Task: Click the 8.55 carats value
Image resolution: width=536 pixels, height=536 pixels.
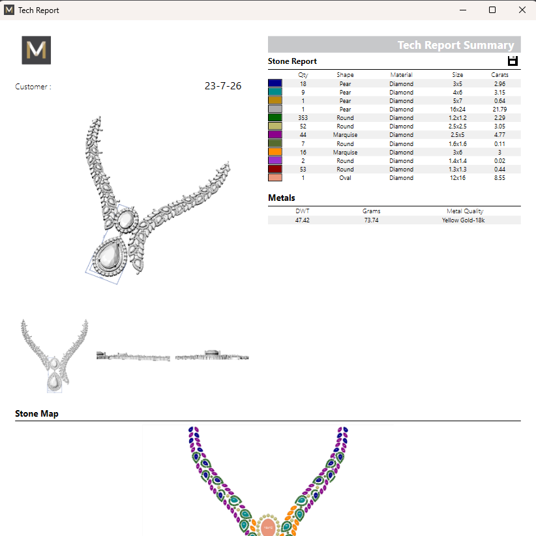Action: [x=499, y=178]
